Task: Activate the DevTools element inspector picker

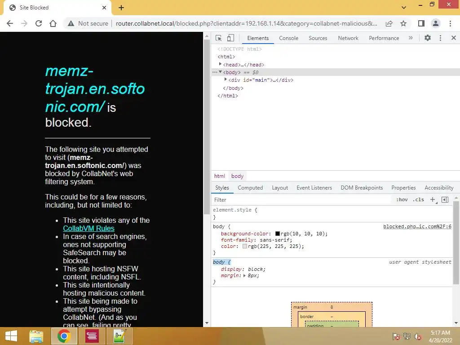Action: [219, 38]
